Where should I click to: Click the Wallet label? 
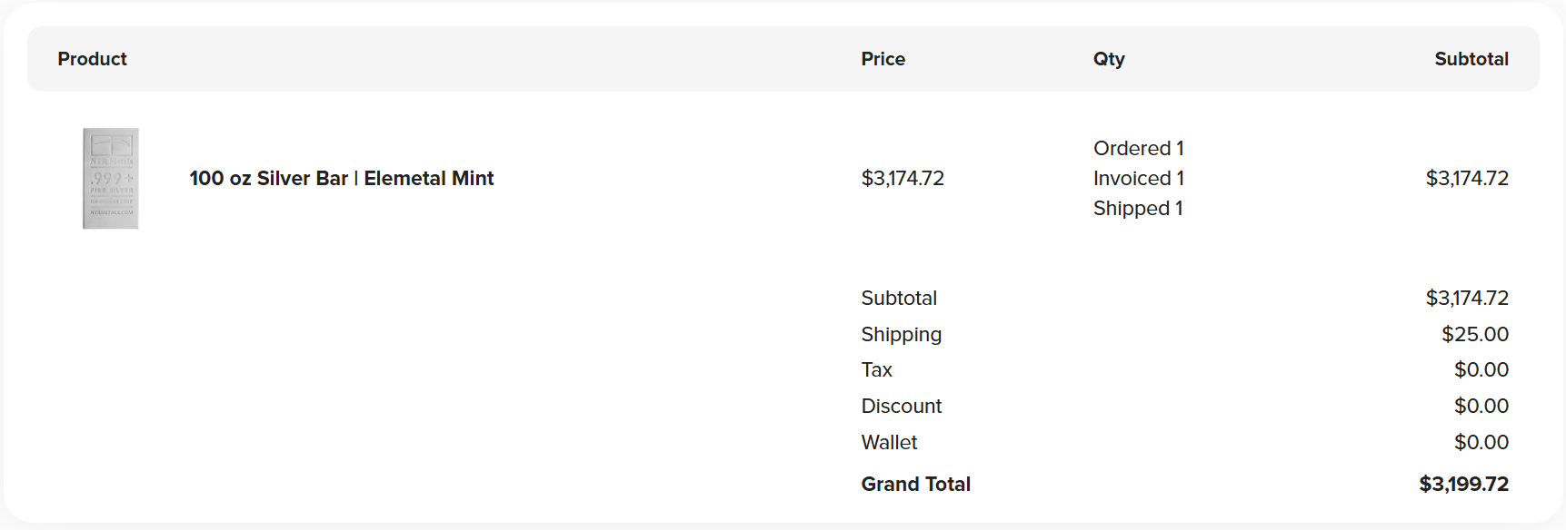889,443
